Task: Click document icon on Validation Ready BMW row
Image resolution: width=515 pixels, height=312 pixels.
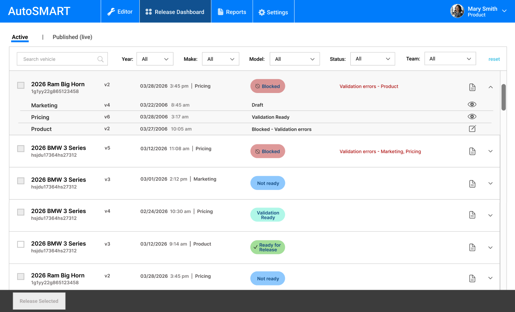Action: 472,215
